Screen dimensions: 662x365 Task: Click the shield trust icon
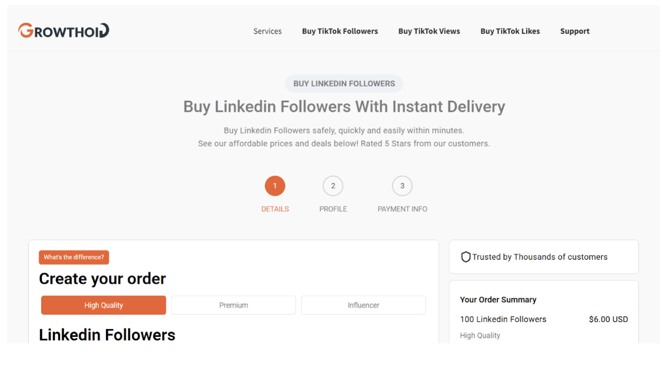pyautogui.click(x=466, y=257)
